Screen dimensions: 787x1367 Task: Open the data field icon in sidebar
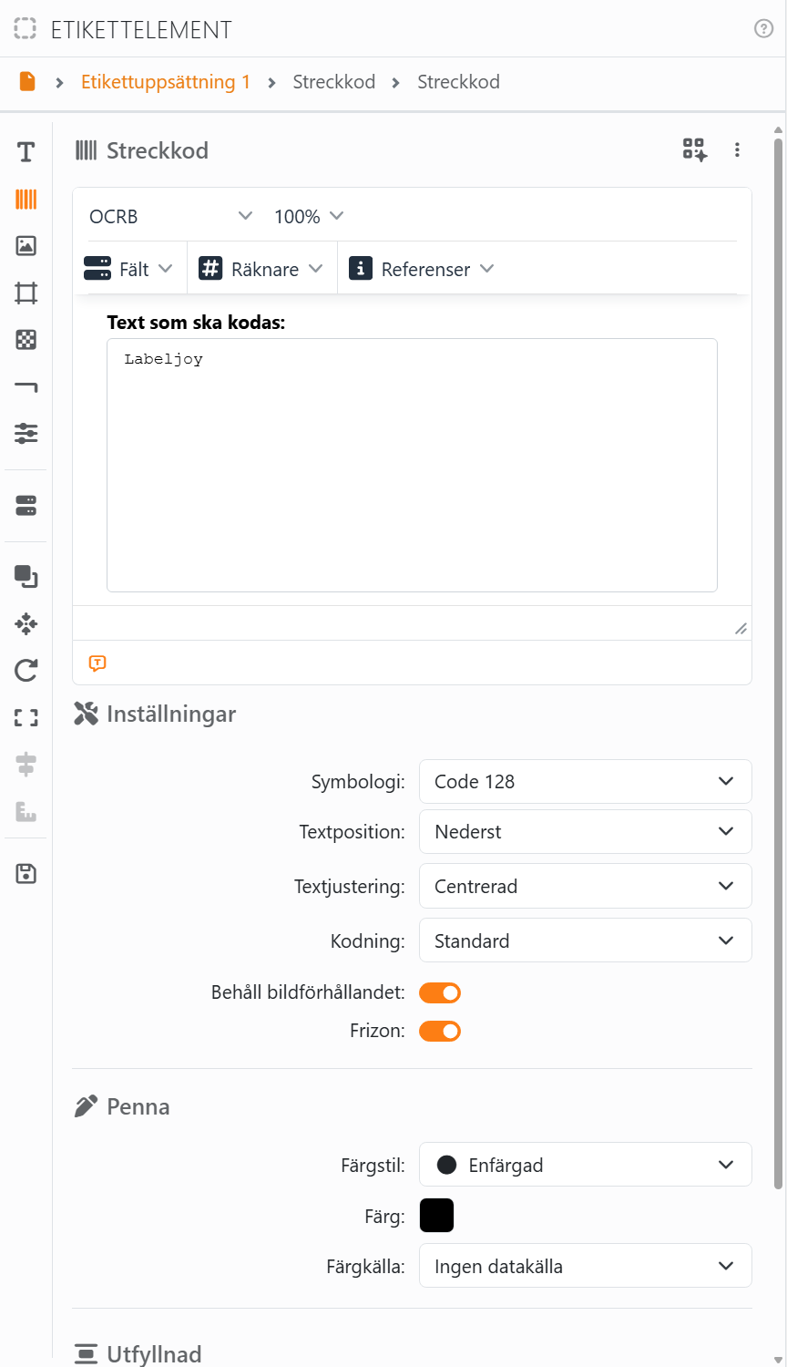coord(26,506)
